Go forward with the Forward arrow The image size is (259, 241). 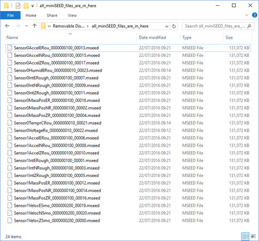tap(18, 26)
